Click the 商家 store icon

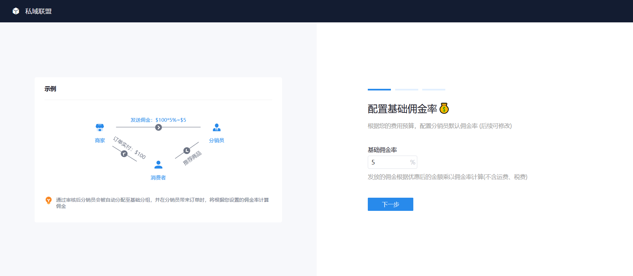[x=100, y=127]
